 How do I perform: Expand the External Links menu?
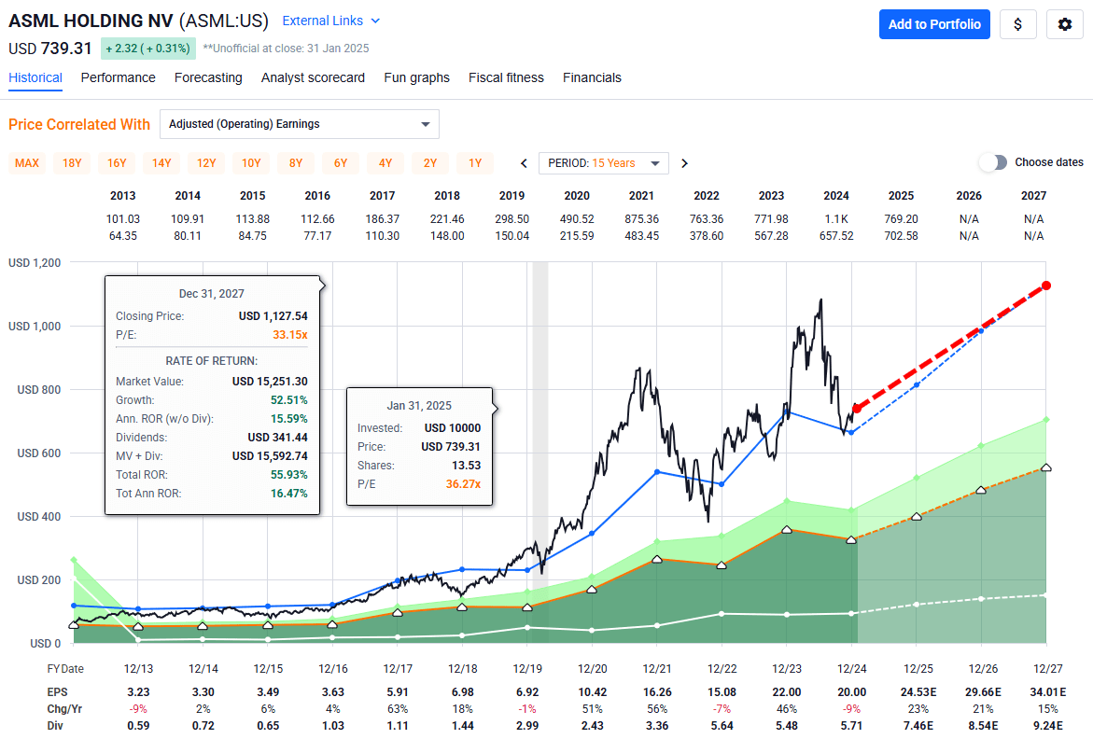click(x=330, y=20)
